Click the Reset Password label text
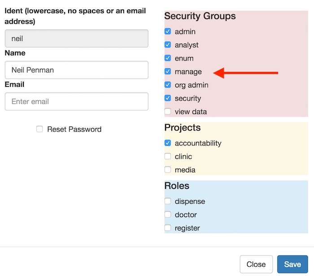314x276 pixels. click(74, 129)
